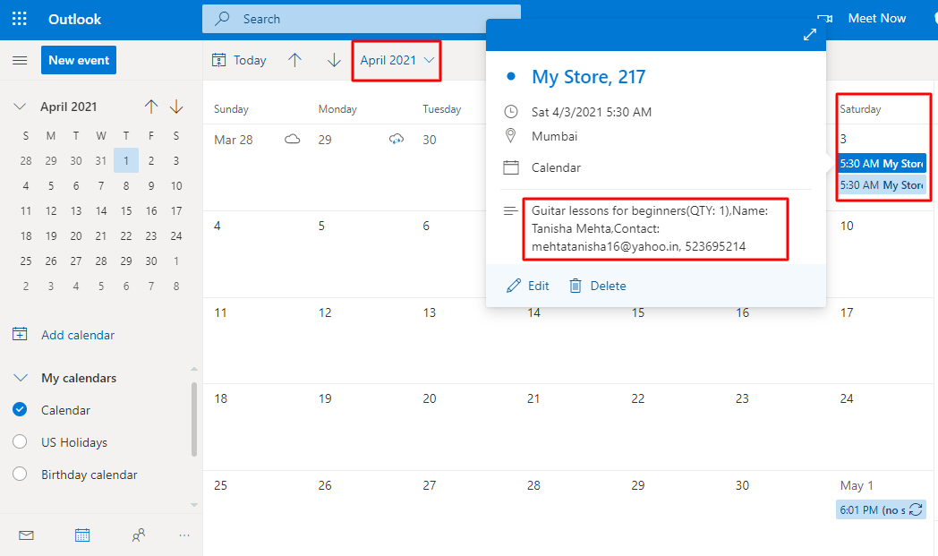
Task: Expand the event popup to full view
Action: 809,34
